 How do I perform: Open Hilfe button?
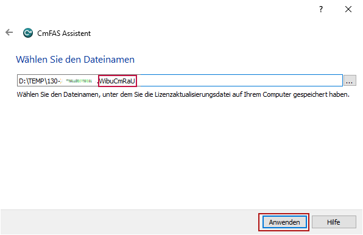334,222
